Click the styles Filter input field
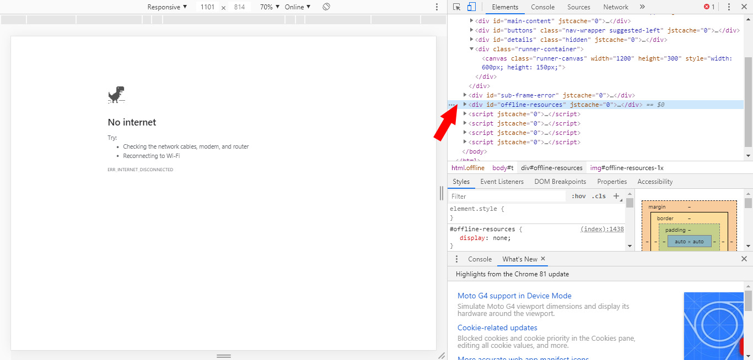 [507, 196]
